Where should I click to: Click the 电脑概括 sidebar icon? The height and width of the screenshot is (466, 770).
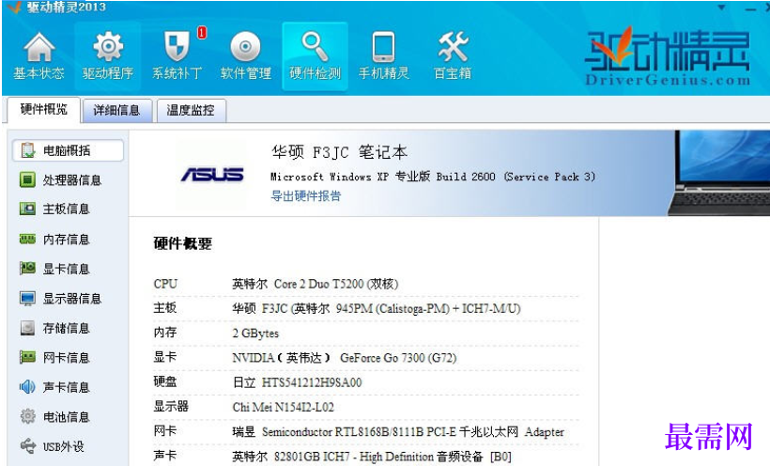pos(28,150)
